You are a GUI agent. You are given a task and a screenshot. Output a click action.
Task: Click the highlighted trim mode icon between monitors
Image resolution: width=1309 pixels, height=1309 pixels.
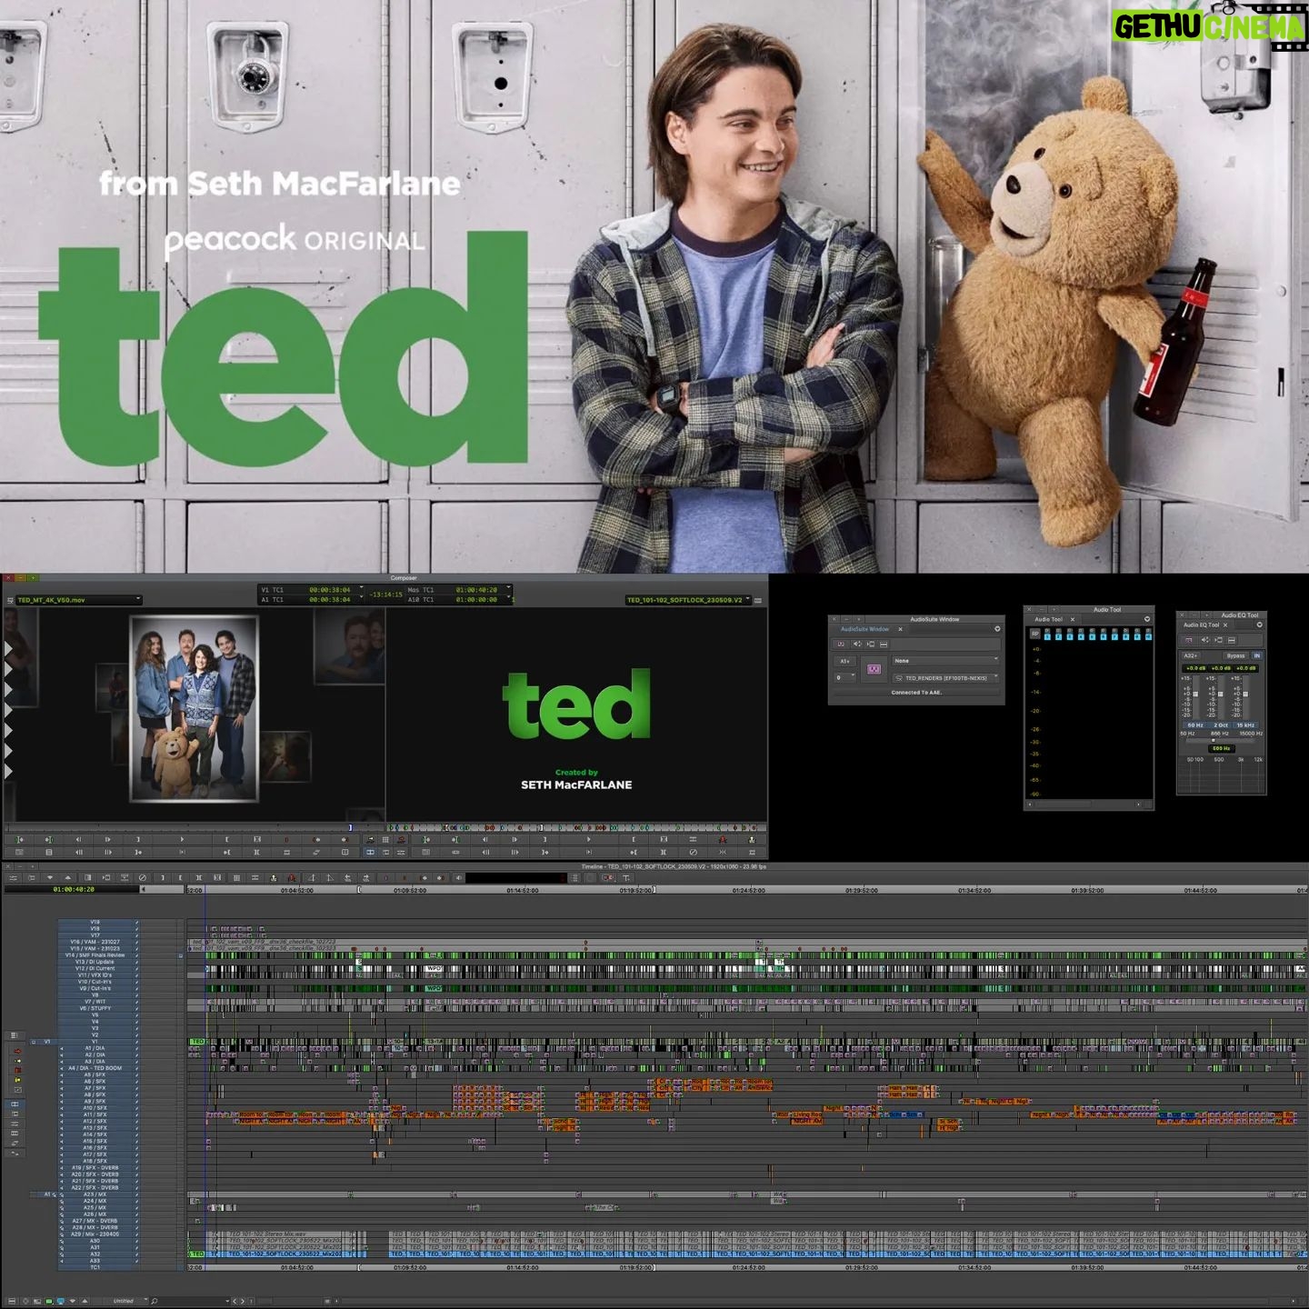coord(371,853)
